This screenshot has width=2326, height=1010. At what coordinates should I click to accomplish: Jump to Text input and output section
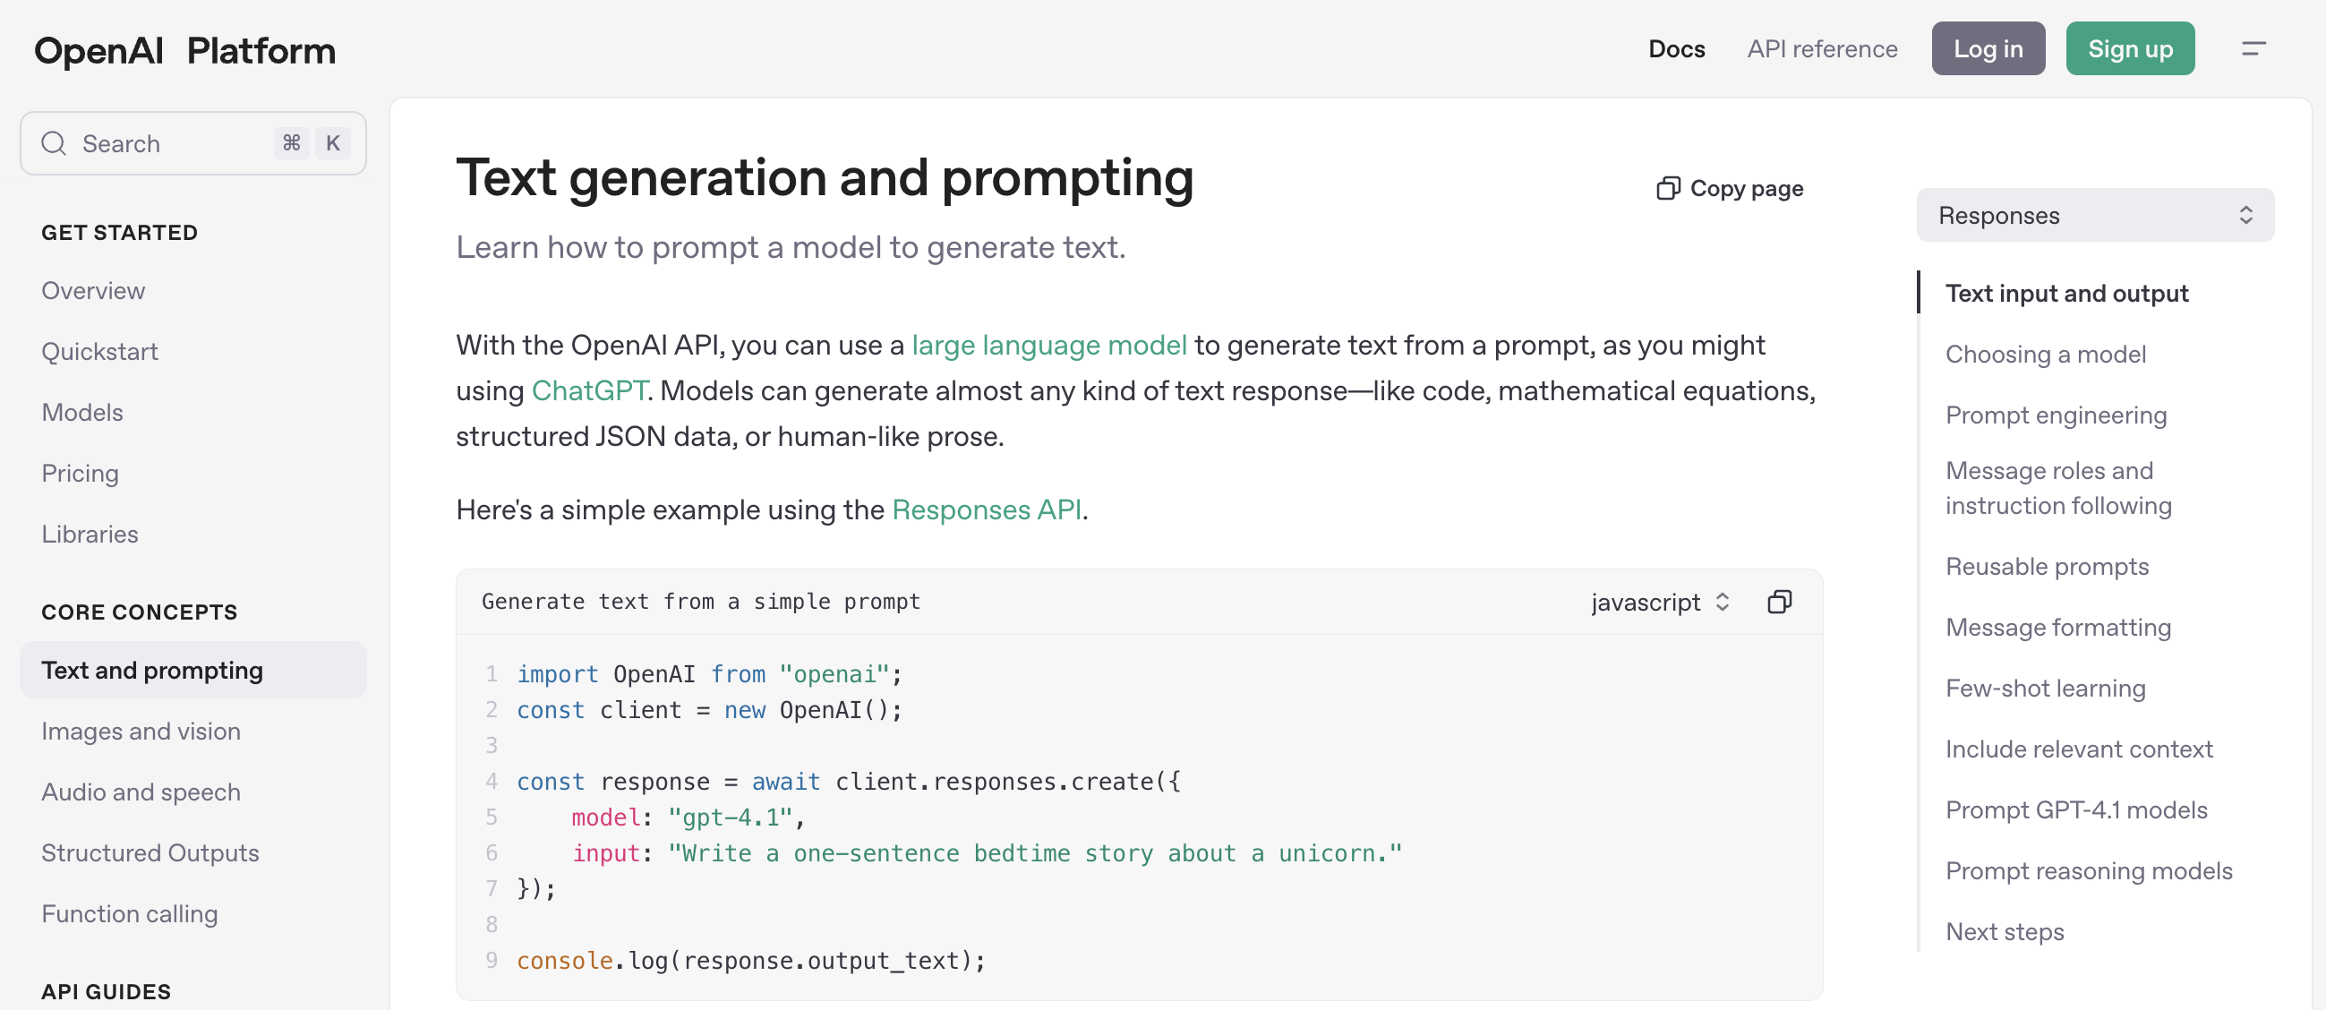coord(2066,294)
